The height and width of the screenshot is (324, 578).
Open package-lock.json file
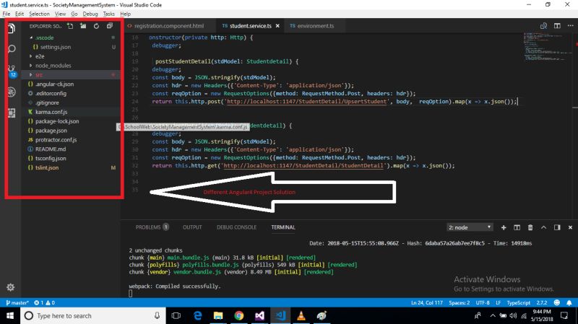57,121
